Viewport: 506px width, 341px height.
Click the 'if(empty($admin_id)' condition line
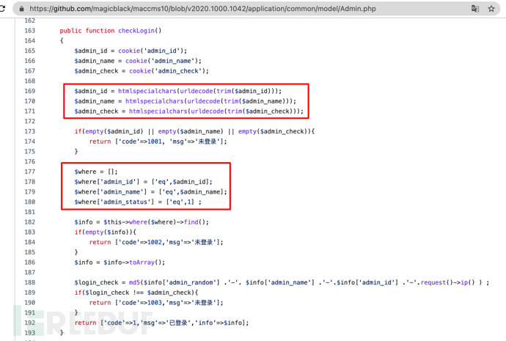194,131
